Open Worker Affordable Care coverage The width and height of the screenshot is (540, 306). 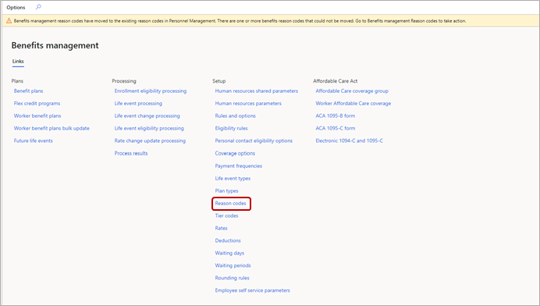click(353, 103)
